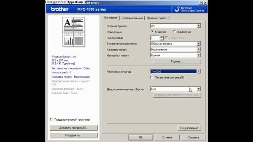Switch to the Основные tab
253x142 pixels.
(x=111, y=18)
